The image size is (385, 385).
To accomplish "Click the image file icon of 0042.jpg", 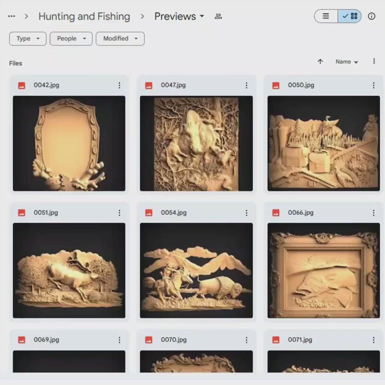I will (22, 86).
